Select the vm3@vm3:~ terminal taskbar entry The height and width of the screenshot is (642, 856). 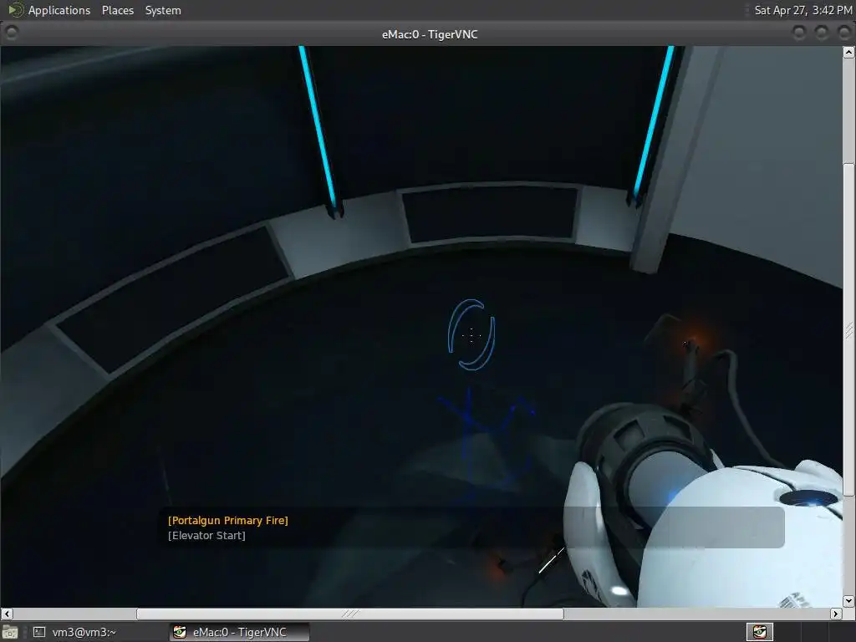[75, 632]
